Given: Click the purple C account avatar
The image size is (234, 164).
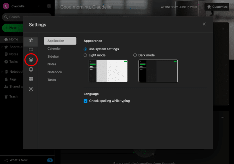Looking at the screenshot, I should [6, 6].
